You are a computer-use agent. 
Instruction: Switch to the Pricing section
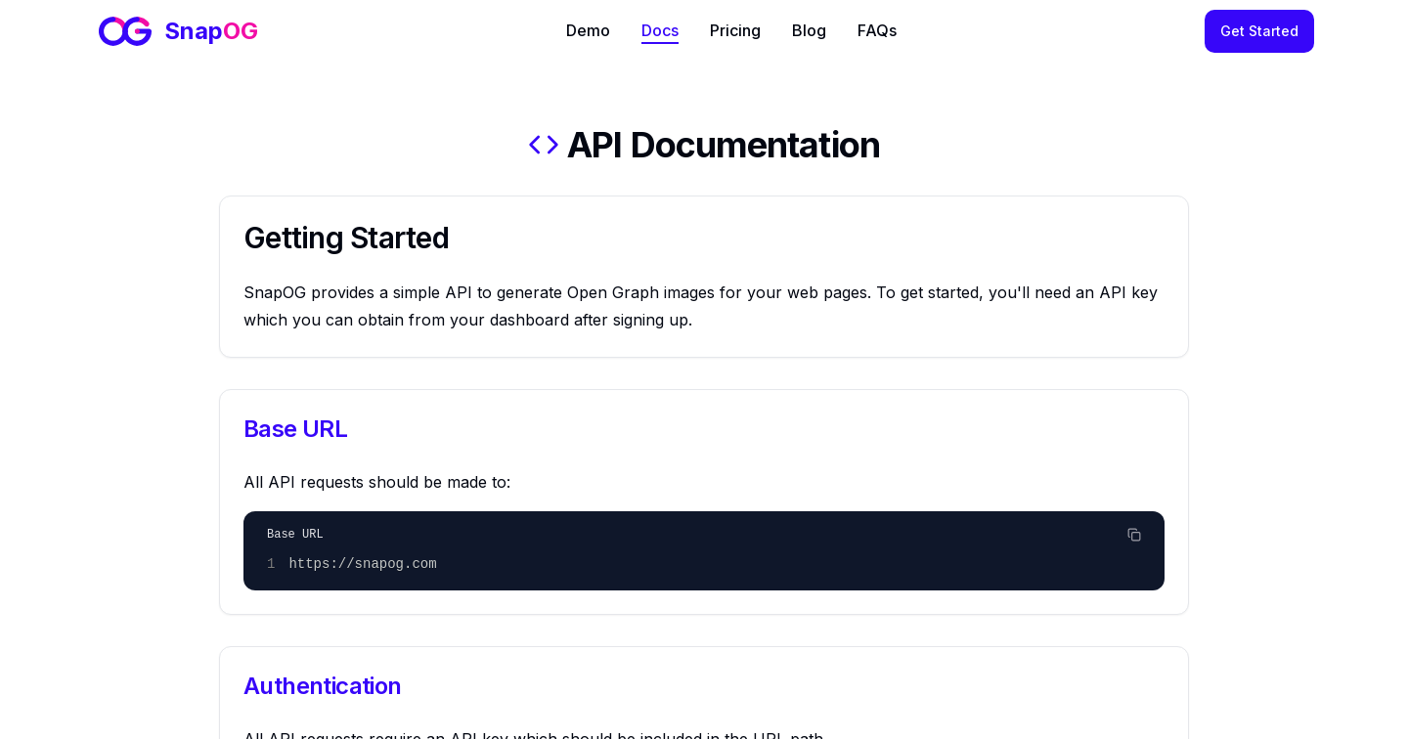click(x=734, y=30)
